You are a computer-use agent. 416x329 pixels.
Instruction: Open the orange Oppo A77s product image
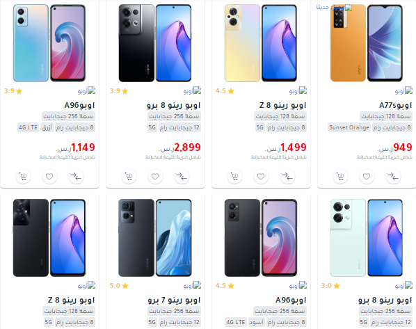367,43
